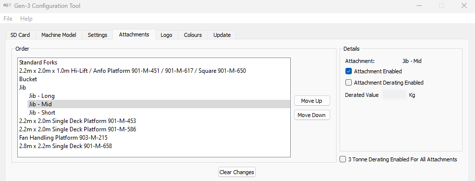This screenshot has height=181, width=475.
Task: Toggle Attachment Enabled checkbox
Action: (x=348, y=71)
